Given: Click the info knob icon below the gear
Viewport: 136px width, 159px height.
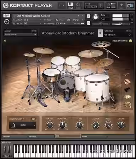Looking at the screenshot, I should pos(7,22).
